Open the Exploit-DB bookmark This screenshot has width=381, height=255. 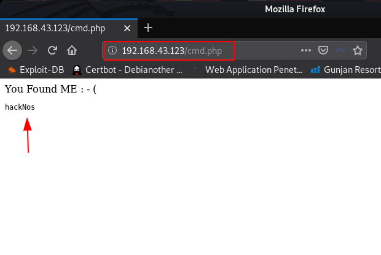[36, 70]
